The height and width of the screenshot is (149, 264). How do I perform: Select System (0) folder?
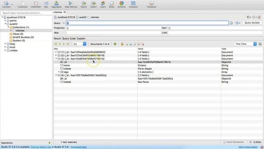tap(19, 41)
